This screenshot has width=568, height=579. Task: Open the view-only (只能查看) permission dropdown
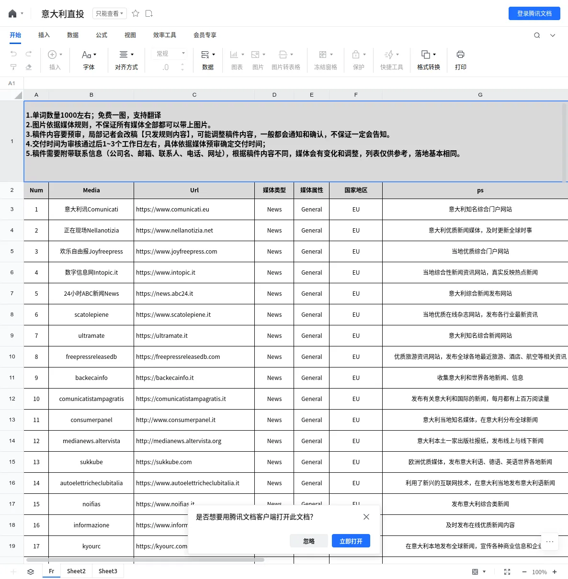click(109, 13)
